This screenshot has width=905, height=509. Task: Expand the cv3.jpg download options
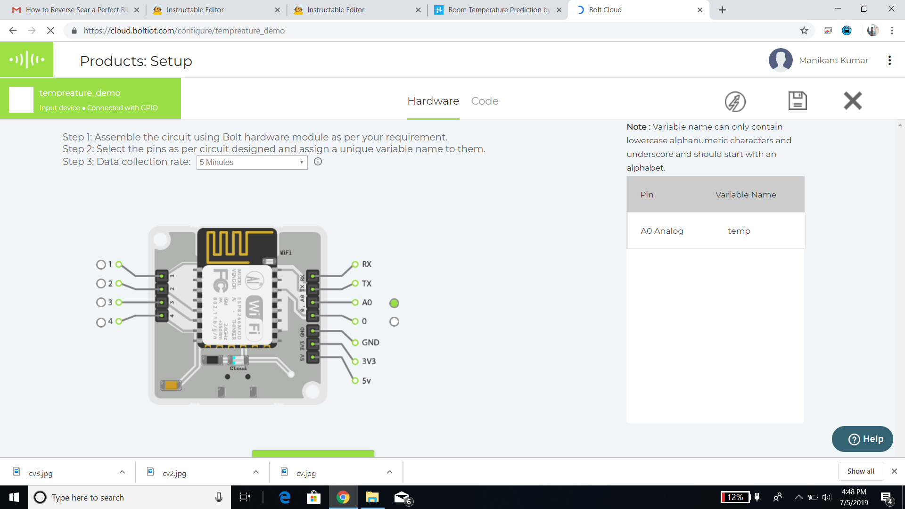[122, 472]
